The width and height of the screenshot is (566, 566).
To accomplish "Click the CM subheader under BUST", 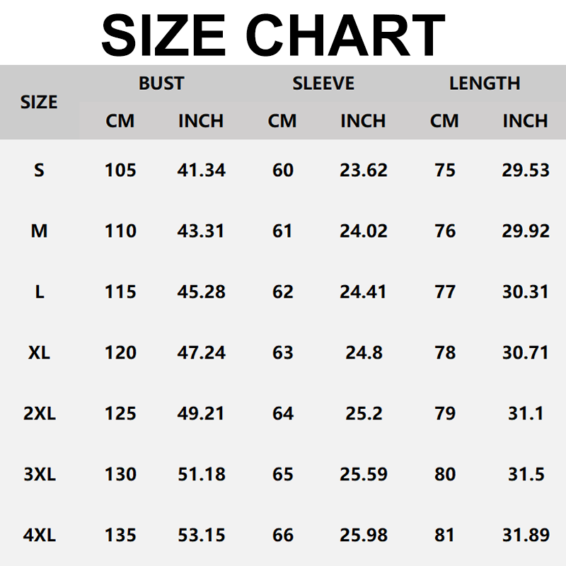I will point(120,121).
